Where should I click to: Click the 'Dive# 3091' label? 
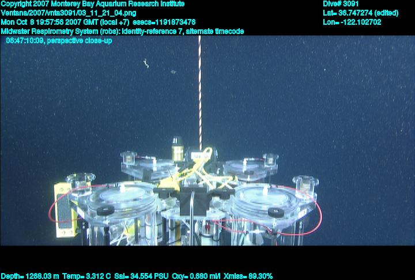(341, 4)
